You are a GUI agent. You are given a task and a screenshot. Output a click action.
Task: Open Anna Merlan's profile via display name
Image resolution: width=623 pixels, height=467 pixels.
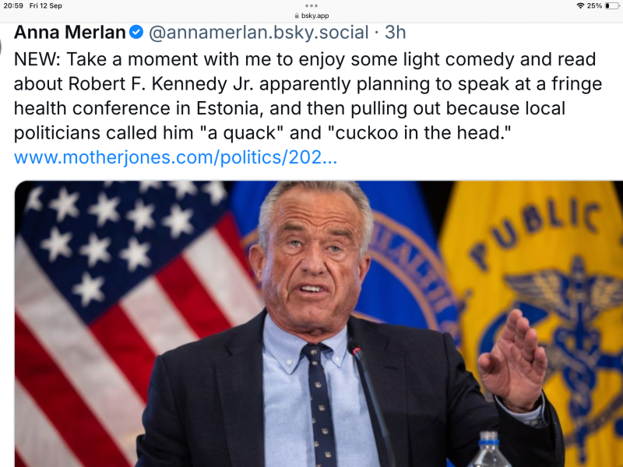pyautogui.click(x=70, y=33)
